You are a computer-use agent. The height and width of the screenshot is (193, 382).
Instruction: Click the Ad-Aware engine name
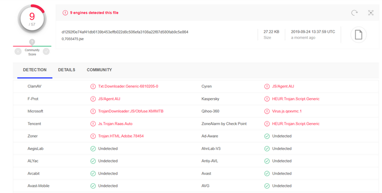click(210, 136)
